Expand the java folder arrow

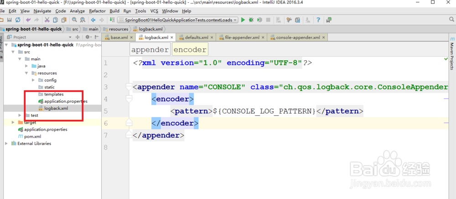coord(26,66)
